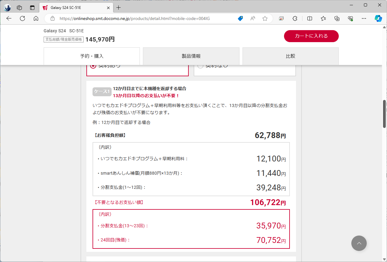Click the 106,722円 waived payment amount
This screenshot has width=387, height=262.
point(268,202)
